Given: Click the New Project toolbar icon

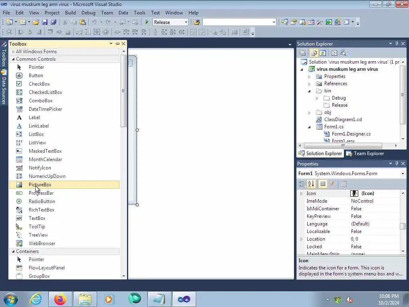Looking at the screenshot, I should pyautogui.click(x=10, y=22).
